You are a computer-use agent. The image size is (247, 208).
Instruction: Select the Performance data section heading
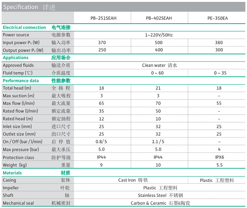tap(21, 81)
